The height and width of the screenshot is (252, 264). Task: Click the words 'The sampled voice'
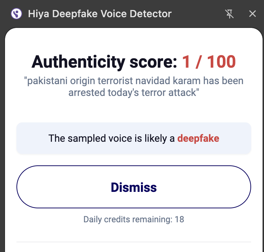84,138
